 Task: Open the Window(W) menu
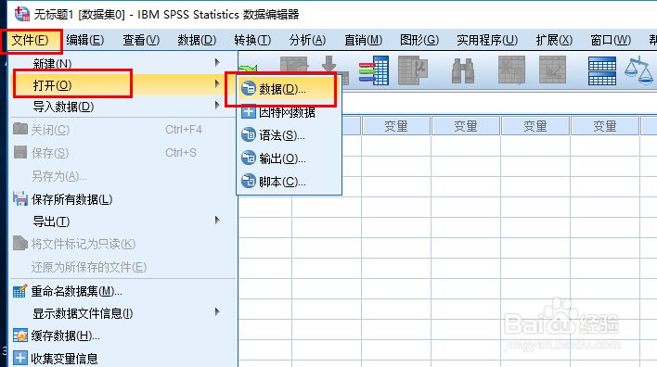pos(611,41)
